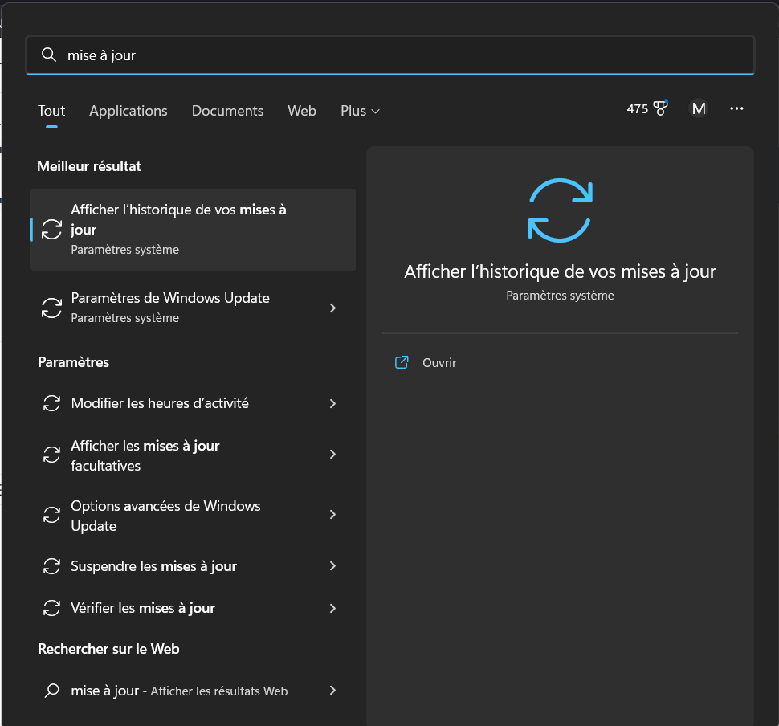Switch to the Documents tab

(x=227, y=111)
